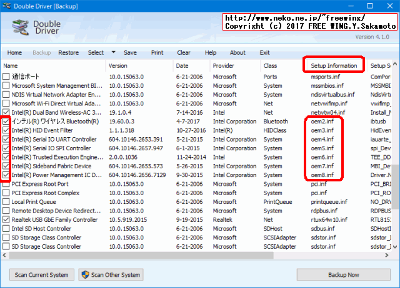400x288 pixels.
Task: Uncheck Intel Serial IO UART Controller checkbox
Action: click(6, 139)
